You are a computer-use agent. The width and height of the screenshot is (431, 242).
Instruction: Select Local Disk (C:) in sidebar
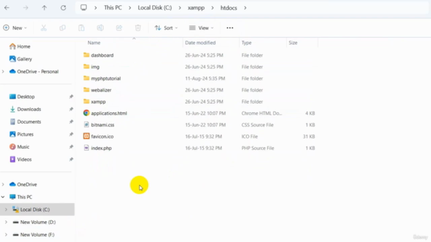[x=35, y=209]
